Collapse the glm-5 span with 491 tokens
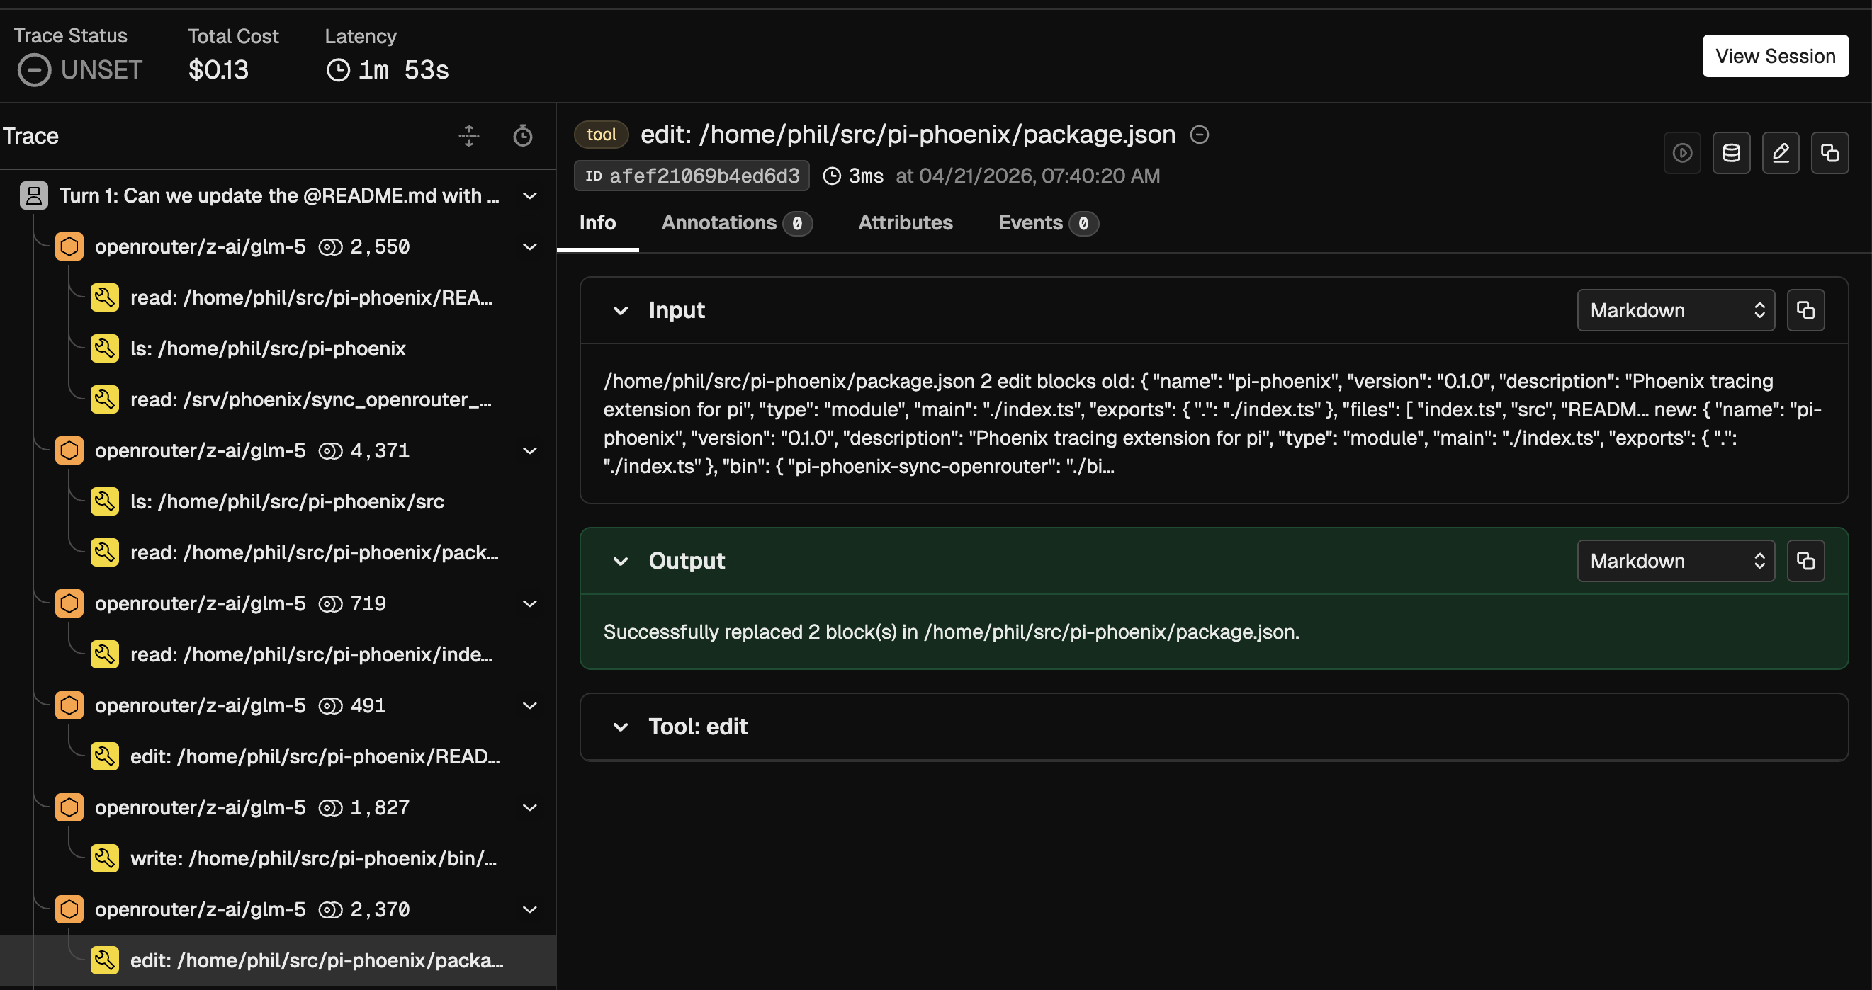 (x=530, y=706)
